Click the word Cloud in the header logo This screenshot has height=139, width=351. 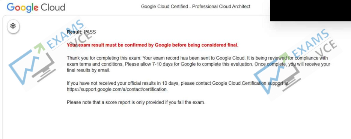53,7
